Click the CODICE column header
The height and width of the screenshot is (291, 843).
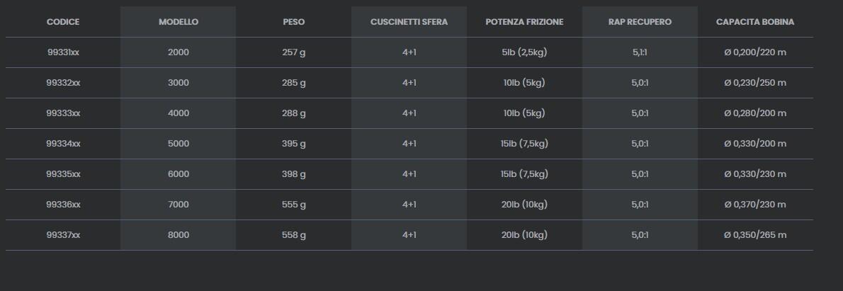63,22
